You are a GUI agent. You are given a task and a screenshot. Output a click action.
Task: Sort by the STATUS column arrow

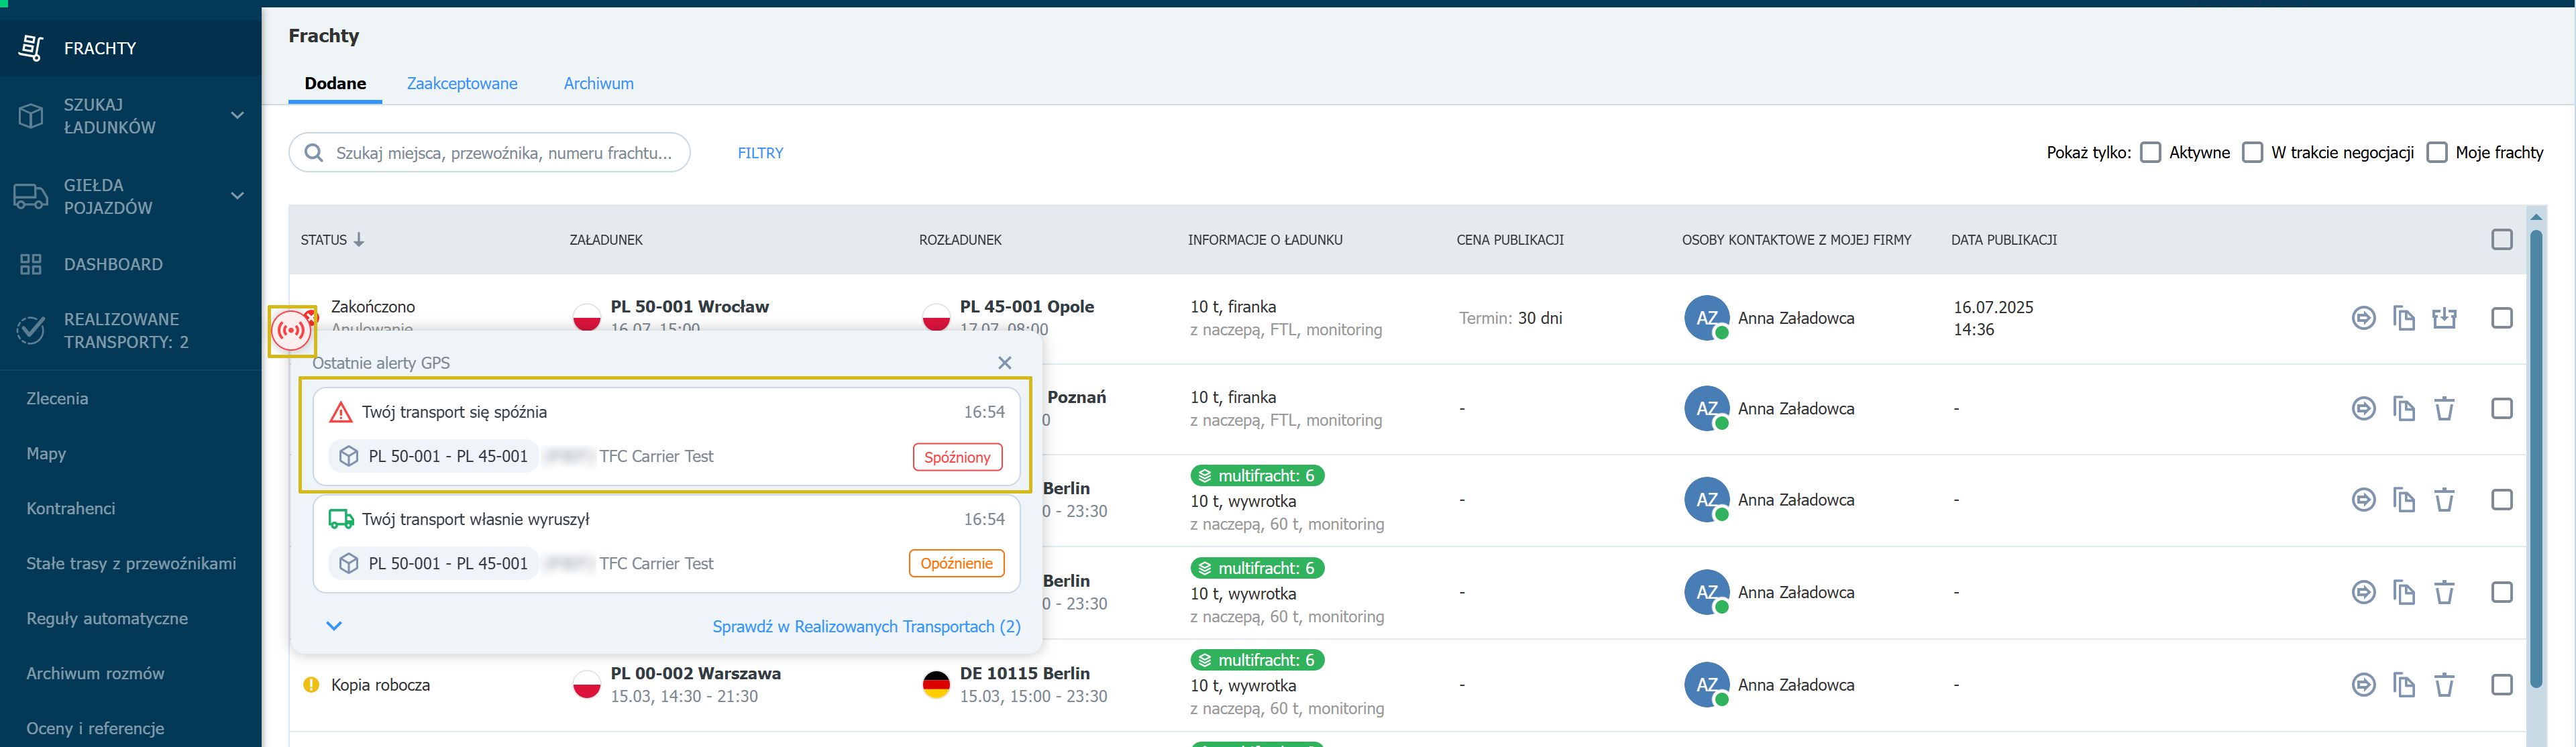[359, 240]
